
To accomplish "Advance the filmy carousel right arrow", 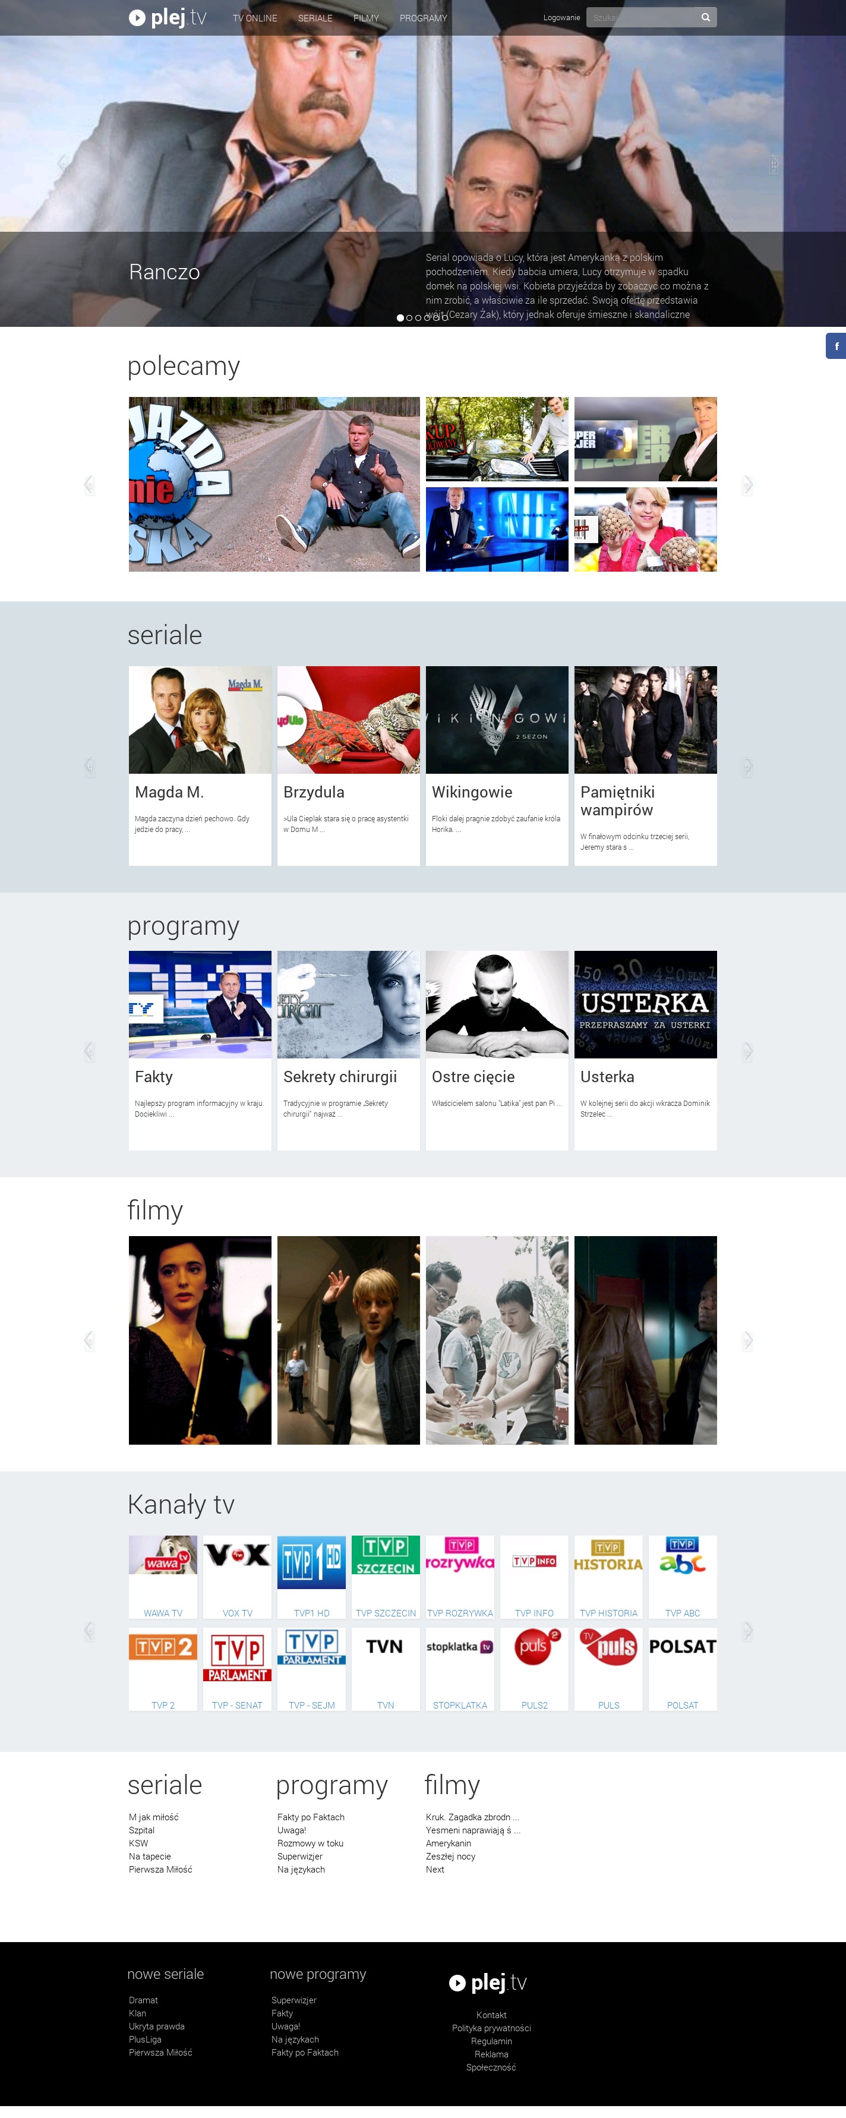I will (x=747, y=1340).
